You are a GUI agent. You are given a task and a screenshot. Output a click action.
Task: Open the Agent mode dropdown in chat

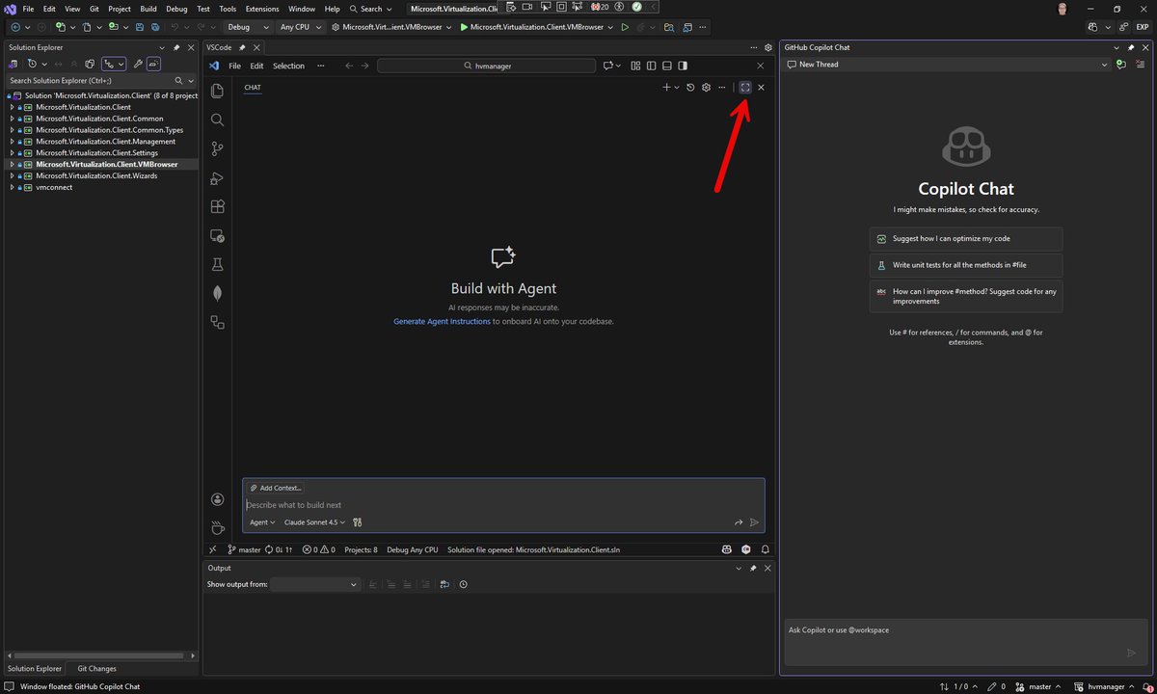pos(262,522)
